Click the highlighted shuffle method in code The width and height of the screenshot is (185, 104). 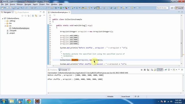(x=75, y=60)
